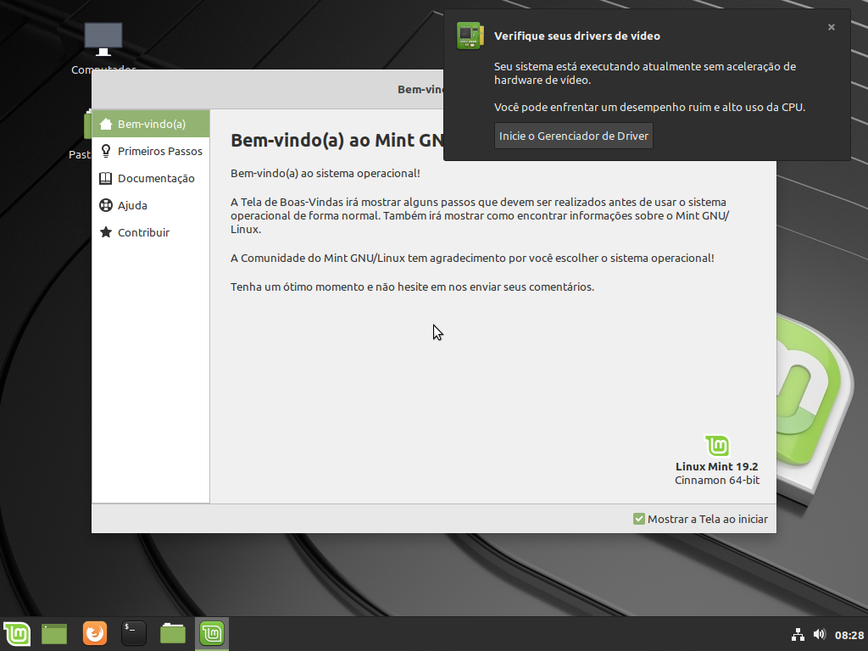Click the Tenha um ótimo momento sentence
This screenshot has height=651, width=868.
coord(413,287)
